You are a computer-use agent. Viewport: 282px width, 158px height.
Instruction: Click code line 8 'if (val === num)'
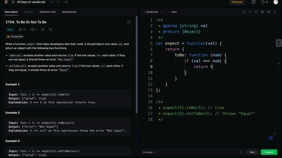205,61
